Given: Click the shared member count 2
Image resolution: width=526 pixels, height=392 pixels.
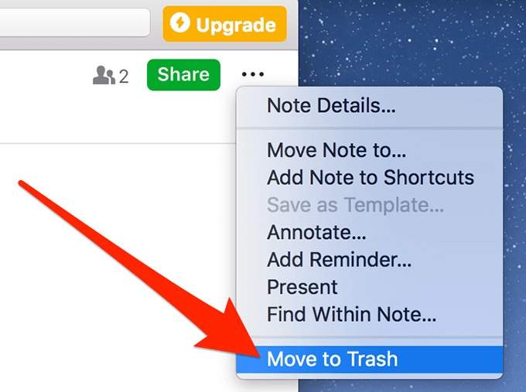Looking at the screenshot, I should [124, 77].
